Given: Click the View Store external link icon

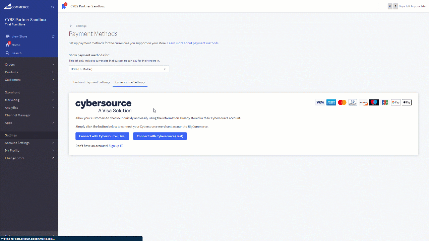Looking at the screenshot, I should 53,36.
